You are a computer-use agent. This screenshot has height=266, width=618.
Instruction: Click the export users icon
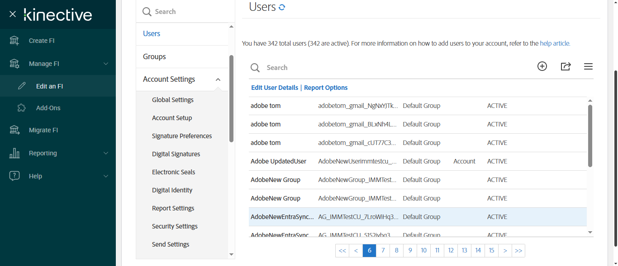(x=566, y=66)
